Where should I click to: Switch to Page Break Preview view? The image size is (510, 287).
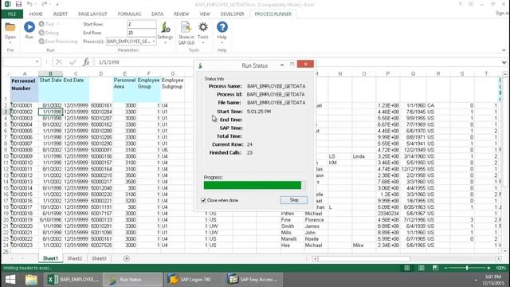pos(436,268)
